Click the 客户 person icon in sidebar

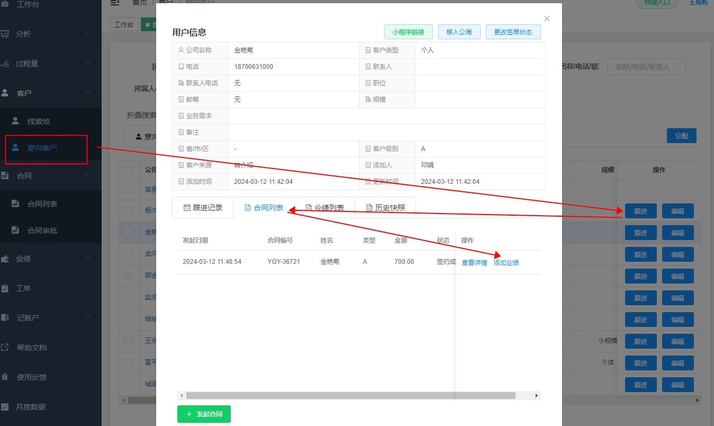[5, 93]
